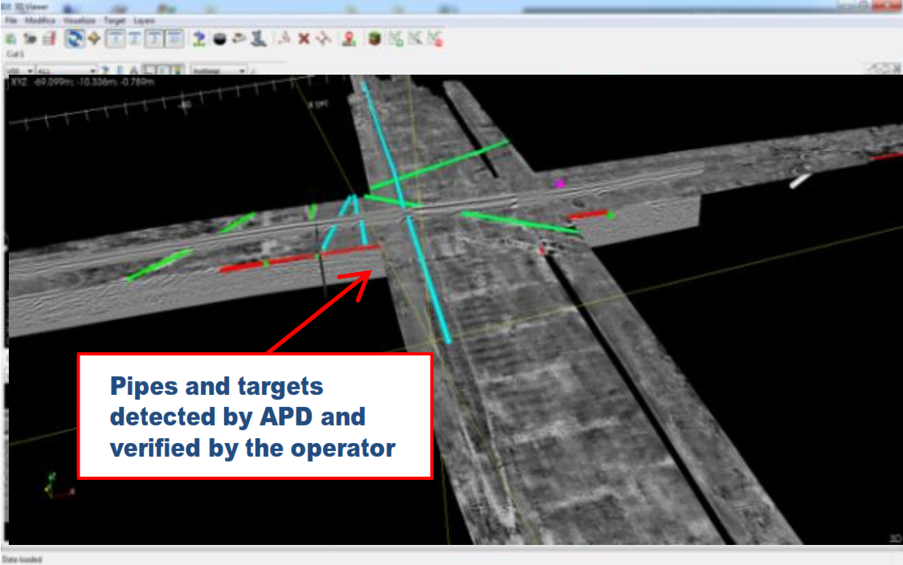This screenshot has width=903, height=565.
Task: Toggle the fourth boxed view button
Action: 174,38
